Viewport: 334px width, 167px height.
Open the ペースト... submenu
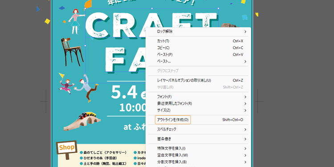tap(198, 61)
